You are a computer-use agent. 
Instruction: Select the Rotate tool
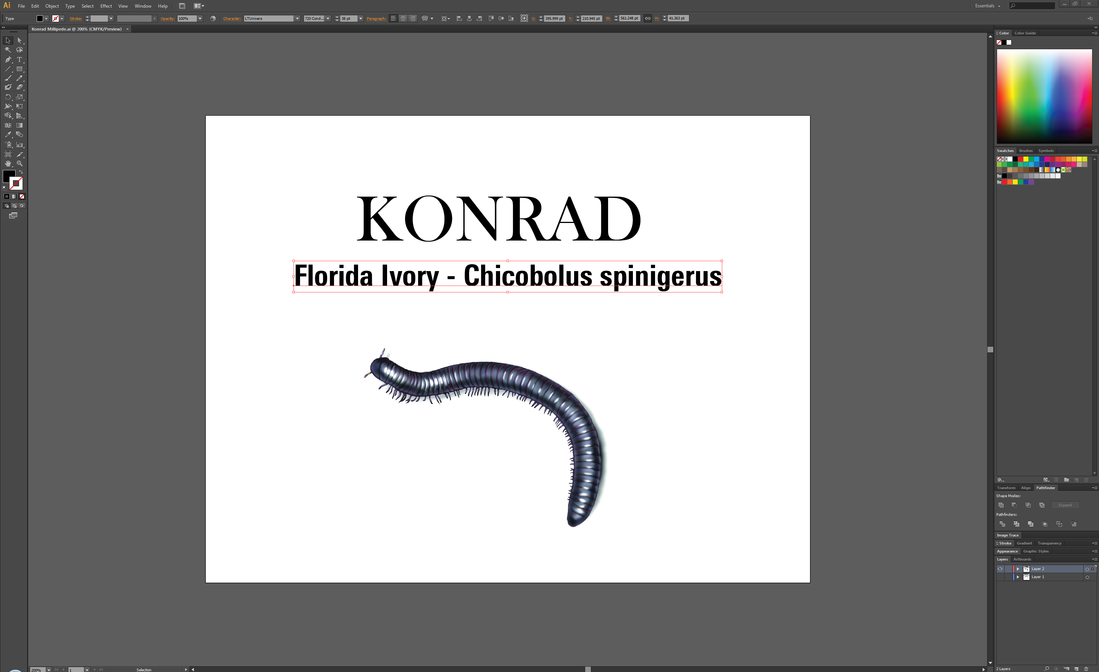coord(8,97)
